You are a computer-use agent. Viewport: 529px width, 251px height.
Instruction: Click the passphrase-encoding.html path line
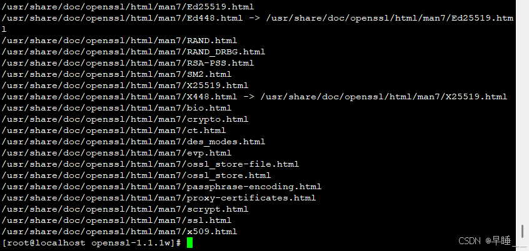[161, 187]
